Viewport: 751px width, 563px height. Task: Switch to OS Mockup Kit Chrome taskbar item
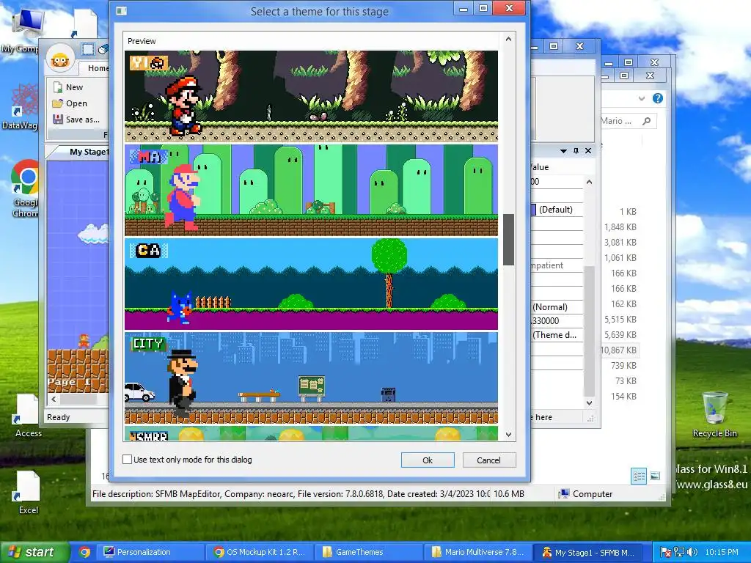click(262, 552)
